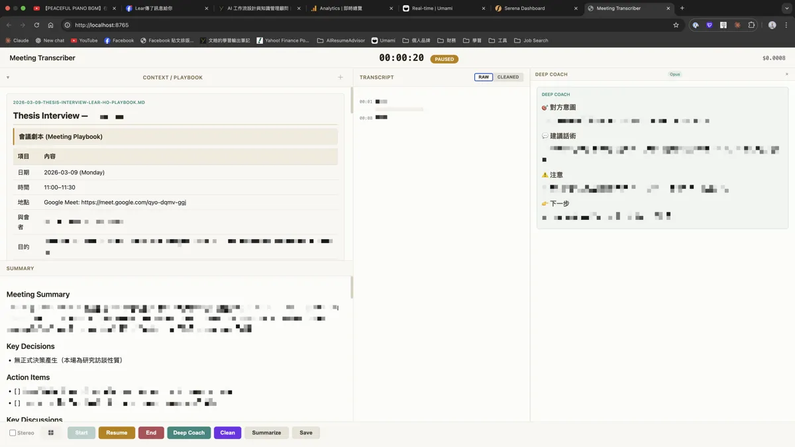Open the browser Extensions puzzle icon
This screenshot has height=447, width=795.
pyautogui.click(x=751, y=25)
